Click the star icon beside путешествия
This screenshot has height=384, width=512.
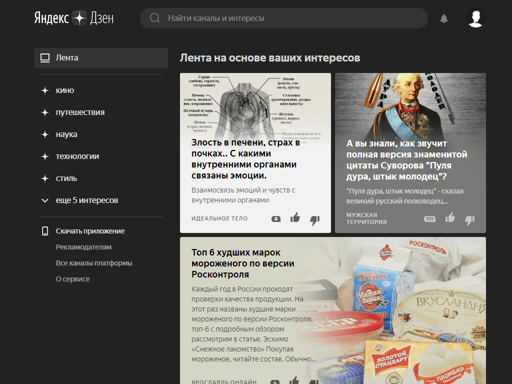click(x=45, y=112)
